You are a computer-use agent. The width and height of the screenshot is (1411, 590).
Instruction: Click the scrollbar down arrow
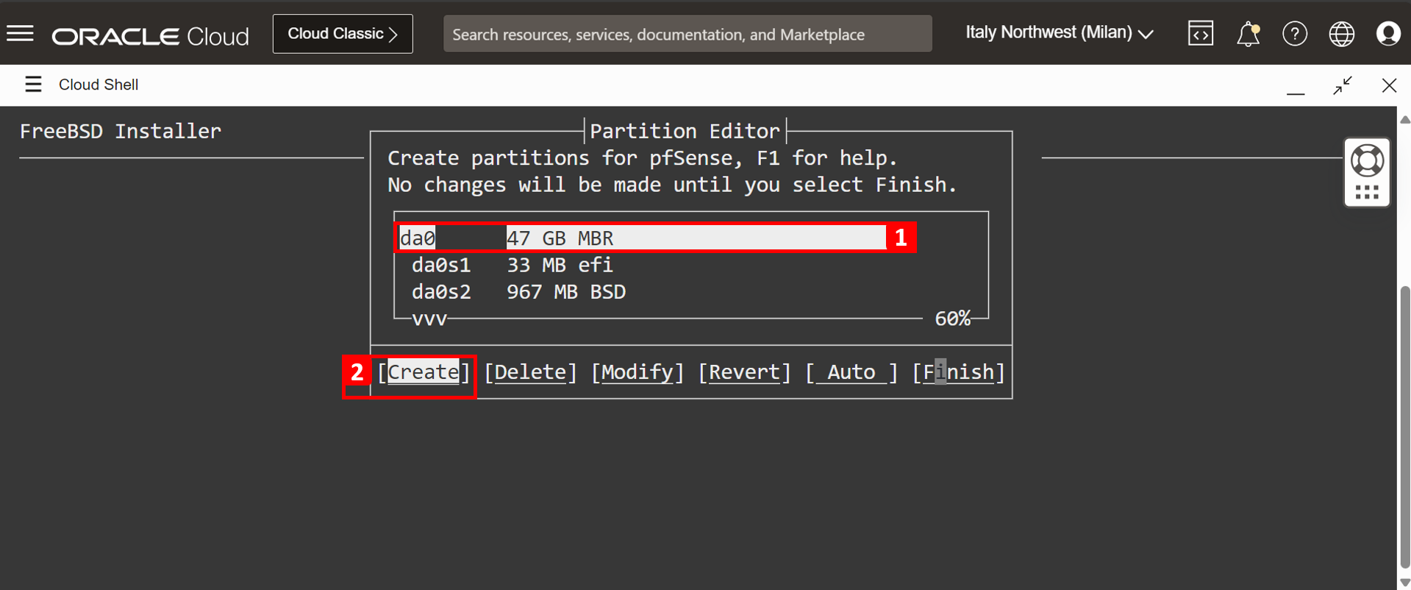tap(1405, 582)
